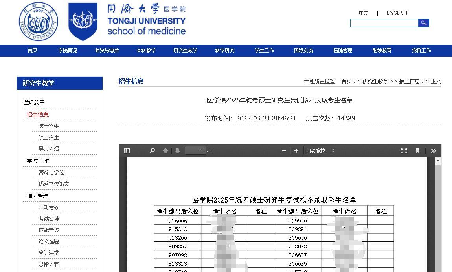Screen dimensions: 452x272
Task: Click the view count 14329
Action: click(x=346, y=118)
